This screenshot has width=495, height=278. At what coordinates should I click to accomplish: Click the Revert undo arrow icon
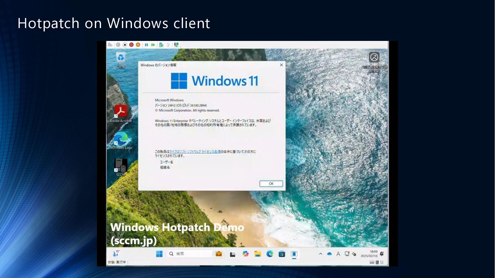(168, 45)
